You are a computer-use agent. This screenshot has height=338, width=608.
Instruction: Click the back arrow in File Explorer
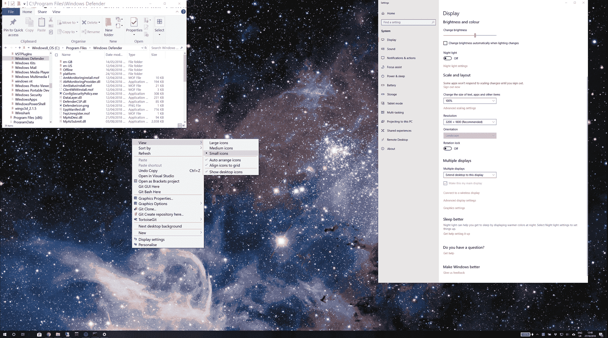[x=6, y=48]
